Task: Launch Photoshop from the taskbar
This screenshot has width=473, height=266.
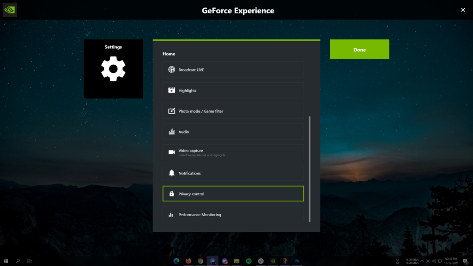Action: 297,261
